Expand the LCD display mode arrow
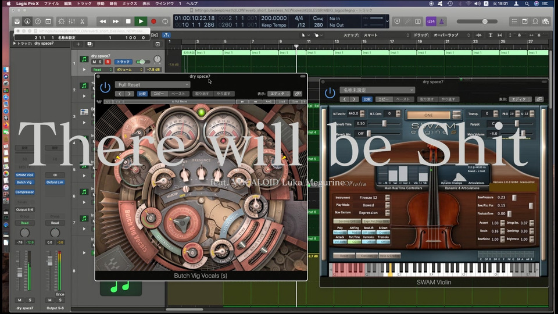This screenshot has width=558, height=314. click(x=387, y=22)
